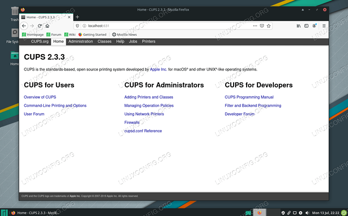Open the Printers section
This screenshot has height=216, width=348.
point(149,42)
